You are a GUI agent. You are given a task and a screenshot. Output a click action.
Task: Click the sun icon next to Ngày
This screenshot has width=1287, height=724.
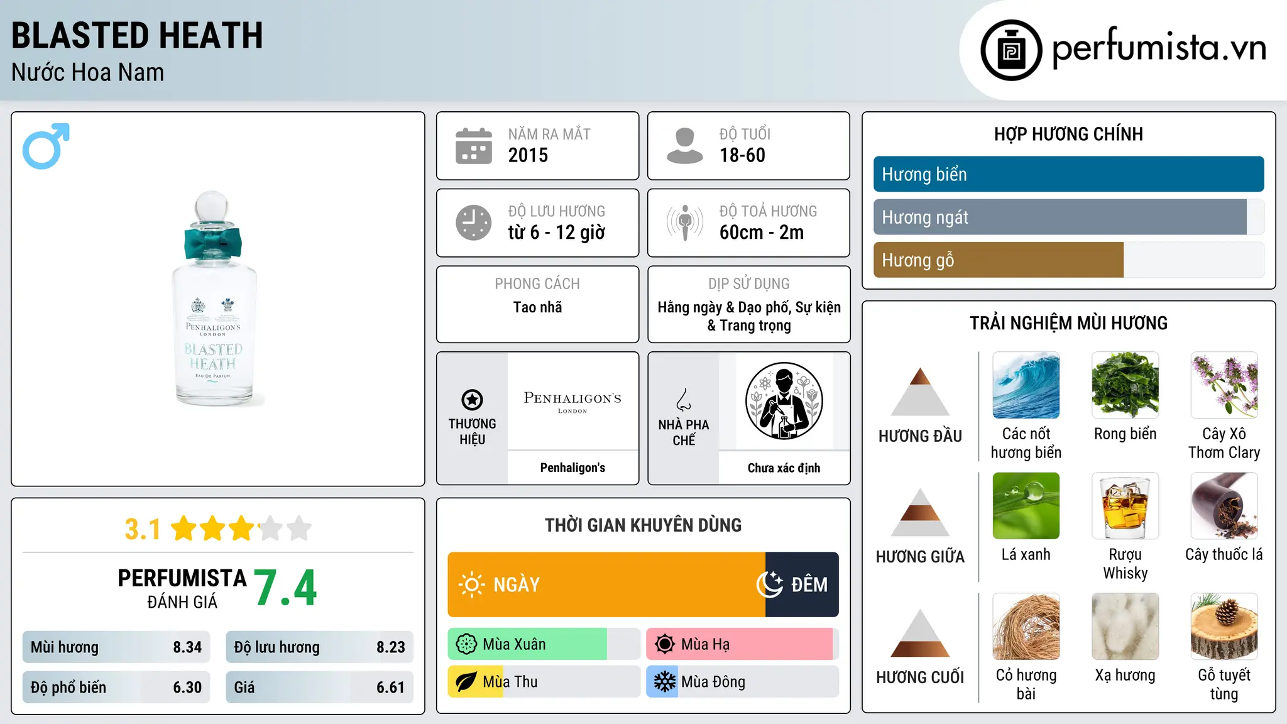pos(471,584)
